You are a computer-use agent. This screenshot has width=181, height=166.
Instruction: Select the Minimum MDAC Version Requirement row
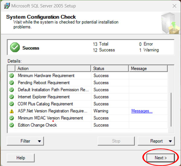pyautogui.click(x=88, y=118)
